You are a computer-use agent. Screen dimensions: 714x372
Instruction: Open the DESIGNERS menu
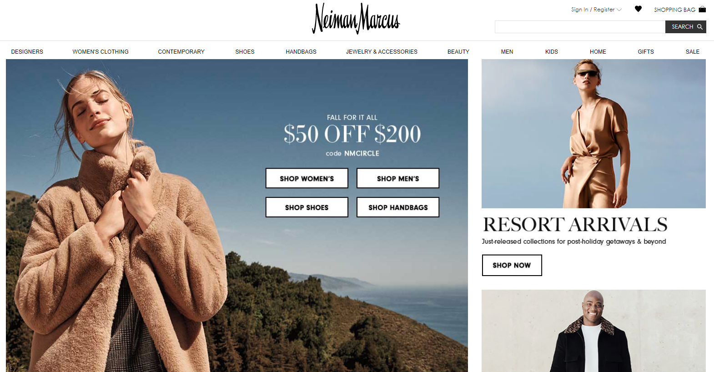[x=27, y=52]
